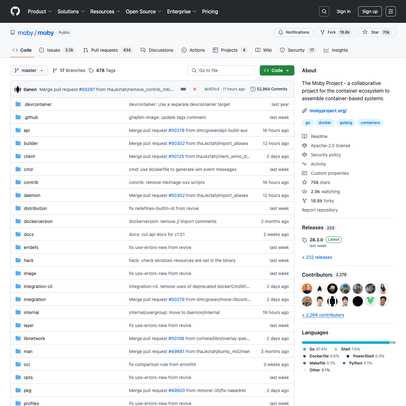Click the .devcontainer folder icon
This screenshot has height=406, width=406.
(18, 104)
